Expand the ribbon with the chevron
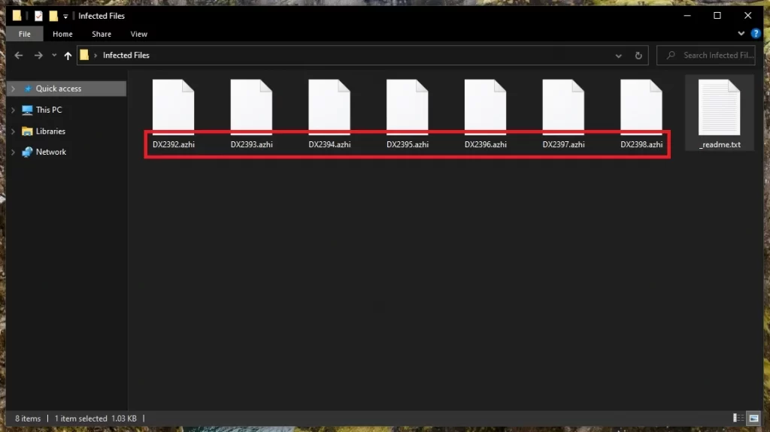Image resolution: width=770 pixels, height=432 pixels. pos(741,33)
